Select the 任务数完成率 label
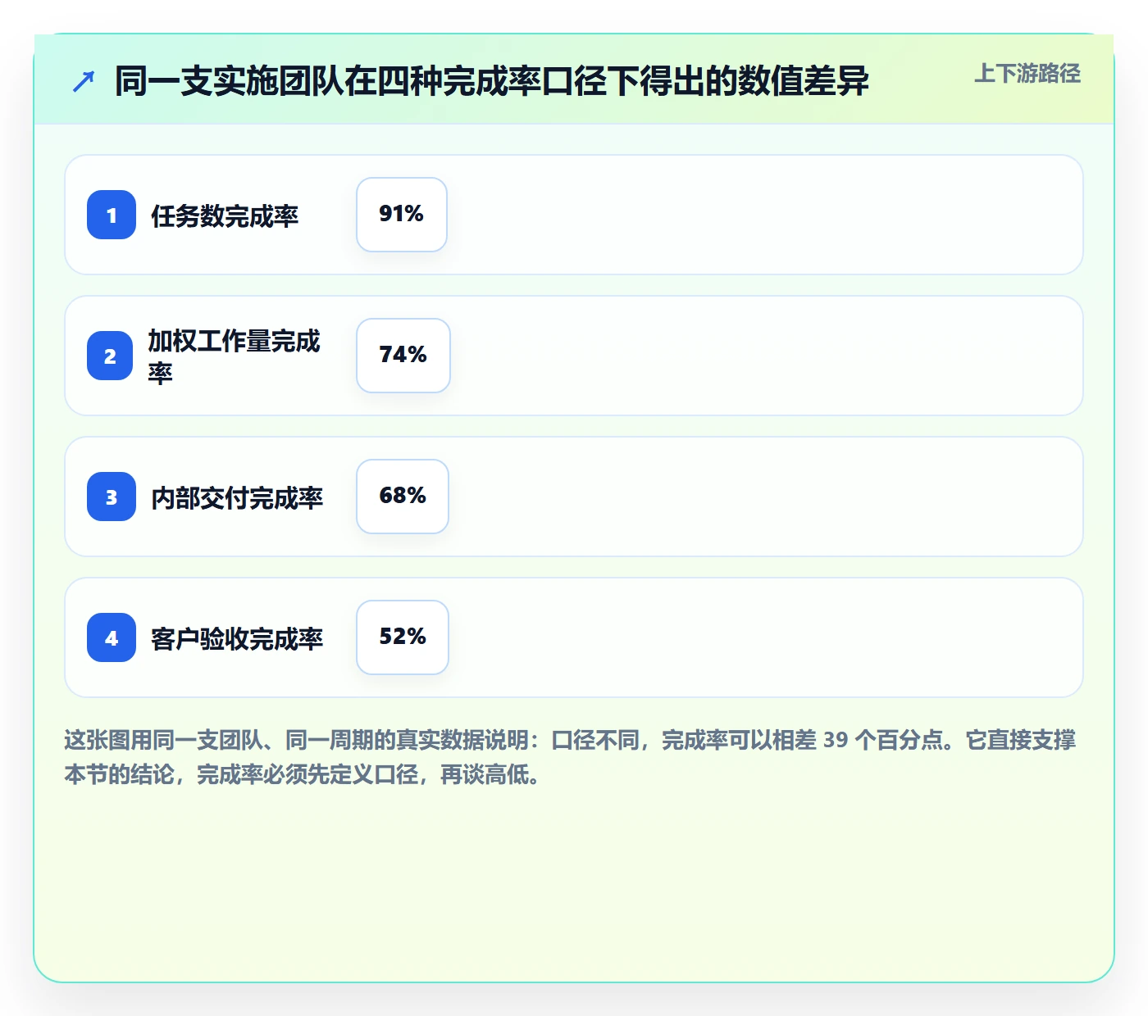 [225, 215]
